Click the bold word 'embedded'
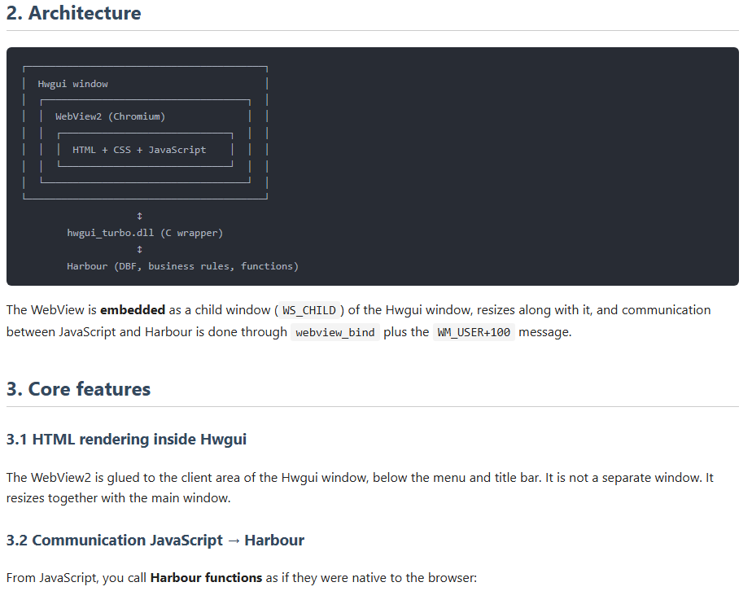This screenshot has height=591, width=752. pos(133,310)
